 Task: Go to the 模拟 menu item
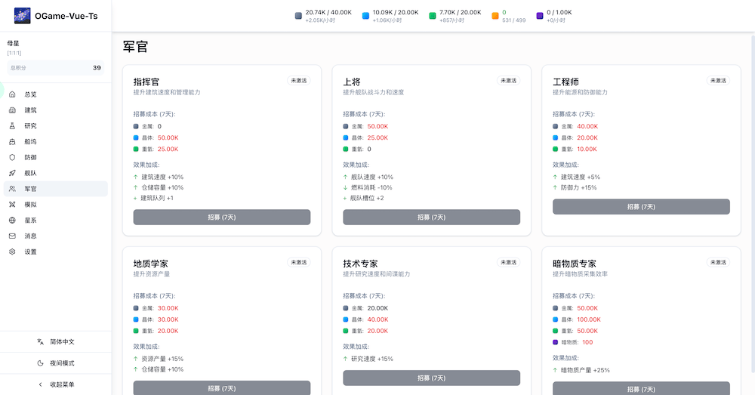30,205
